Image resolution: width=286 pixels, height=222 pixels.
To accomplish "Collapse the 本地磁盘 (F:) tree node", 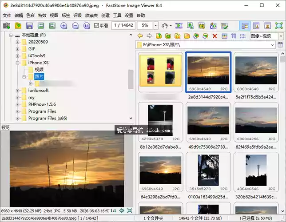I will (11, 35).
